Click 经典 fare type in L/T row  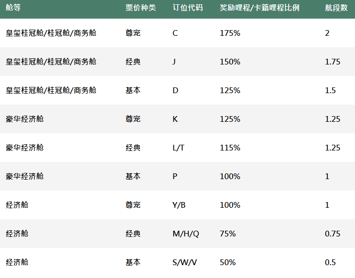tap(133, 148)
